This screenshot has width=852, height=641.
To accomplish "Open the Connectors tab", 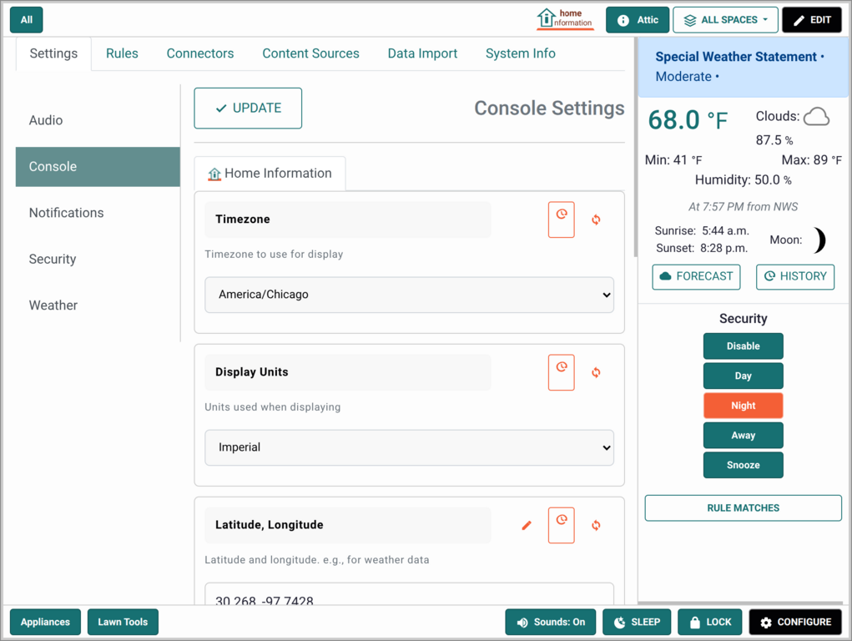I will tap(200, 53).
